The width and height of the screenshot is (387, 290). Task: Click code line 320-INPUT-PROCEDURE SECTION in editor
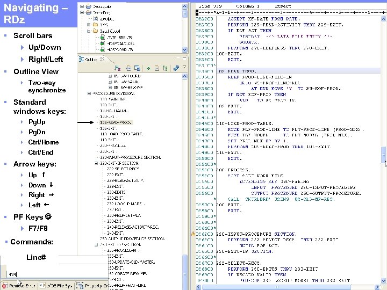256,234
